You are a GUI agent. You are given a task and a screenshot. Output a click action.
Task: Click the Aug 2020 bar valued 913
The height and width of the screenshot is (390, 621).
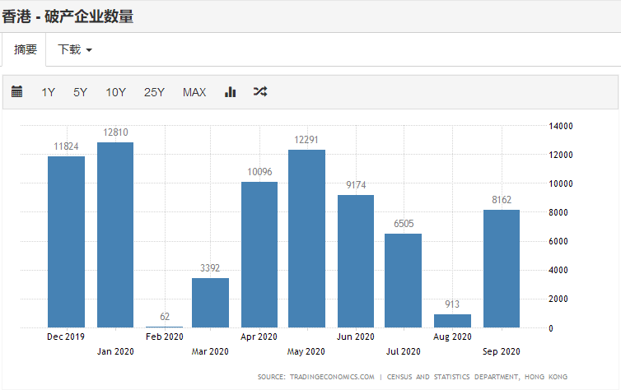point(452,321)
